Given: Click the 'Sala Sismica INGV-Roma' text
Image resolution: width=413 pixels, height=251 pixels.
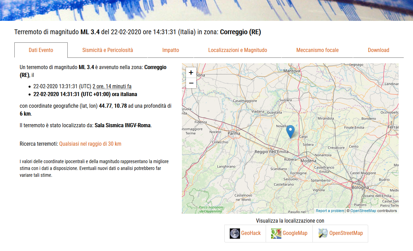Looking at the screenshot, I should [x=123, y=125].
